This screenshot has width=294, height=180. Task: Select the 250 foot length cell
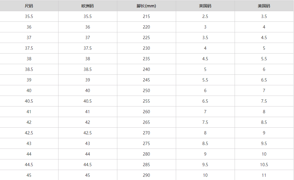point(146,91)
